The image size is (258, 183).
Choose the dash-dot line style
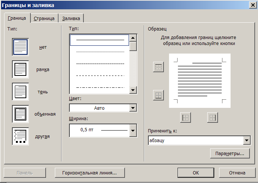click(100, 87)
